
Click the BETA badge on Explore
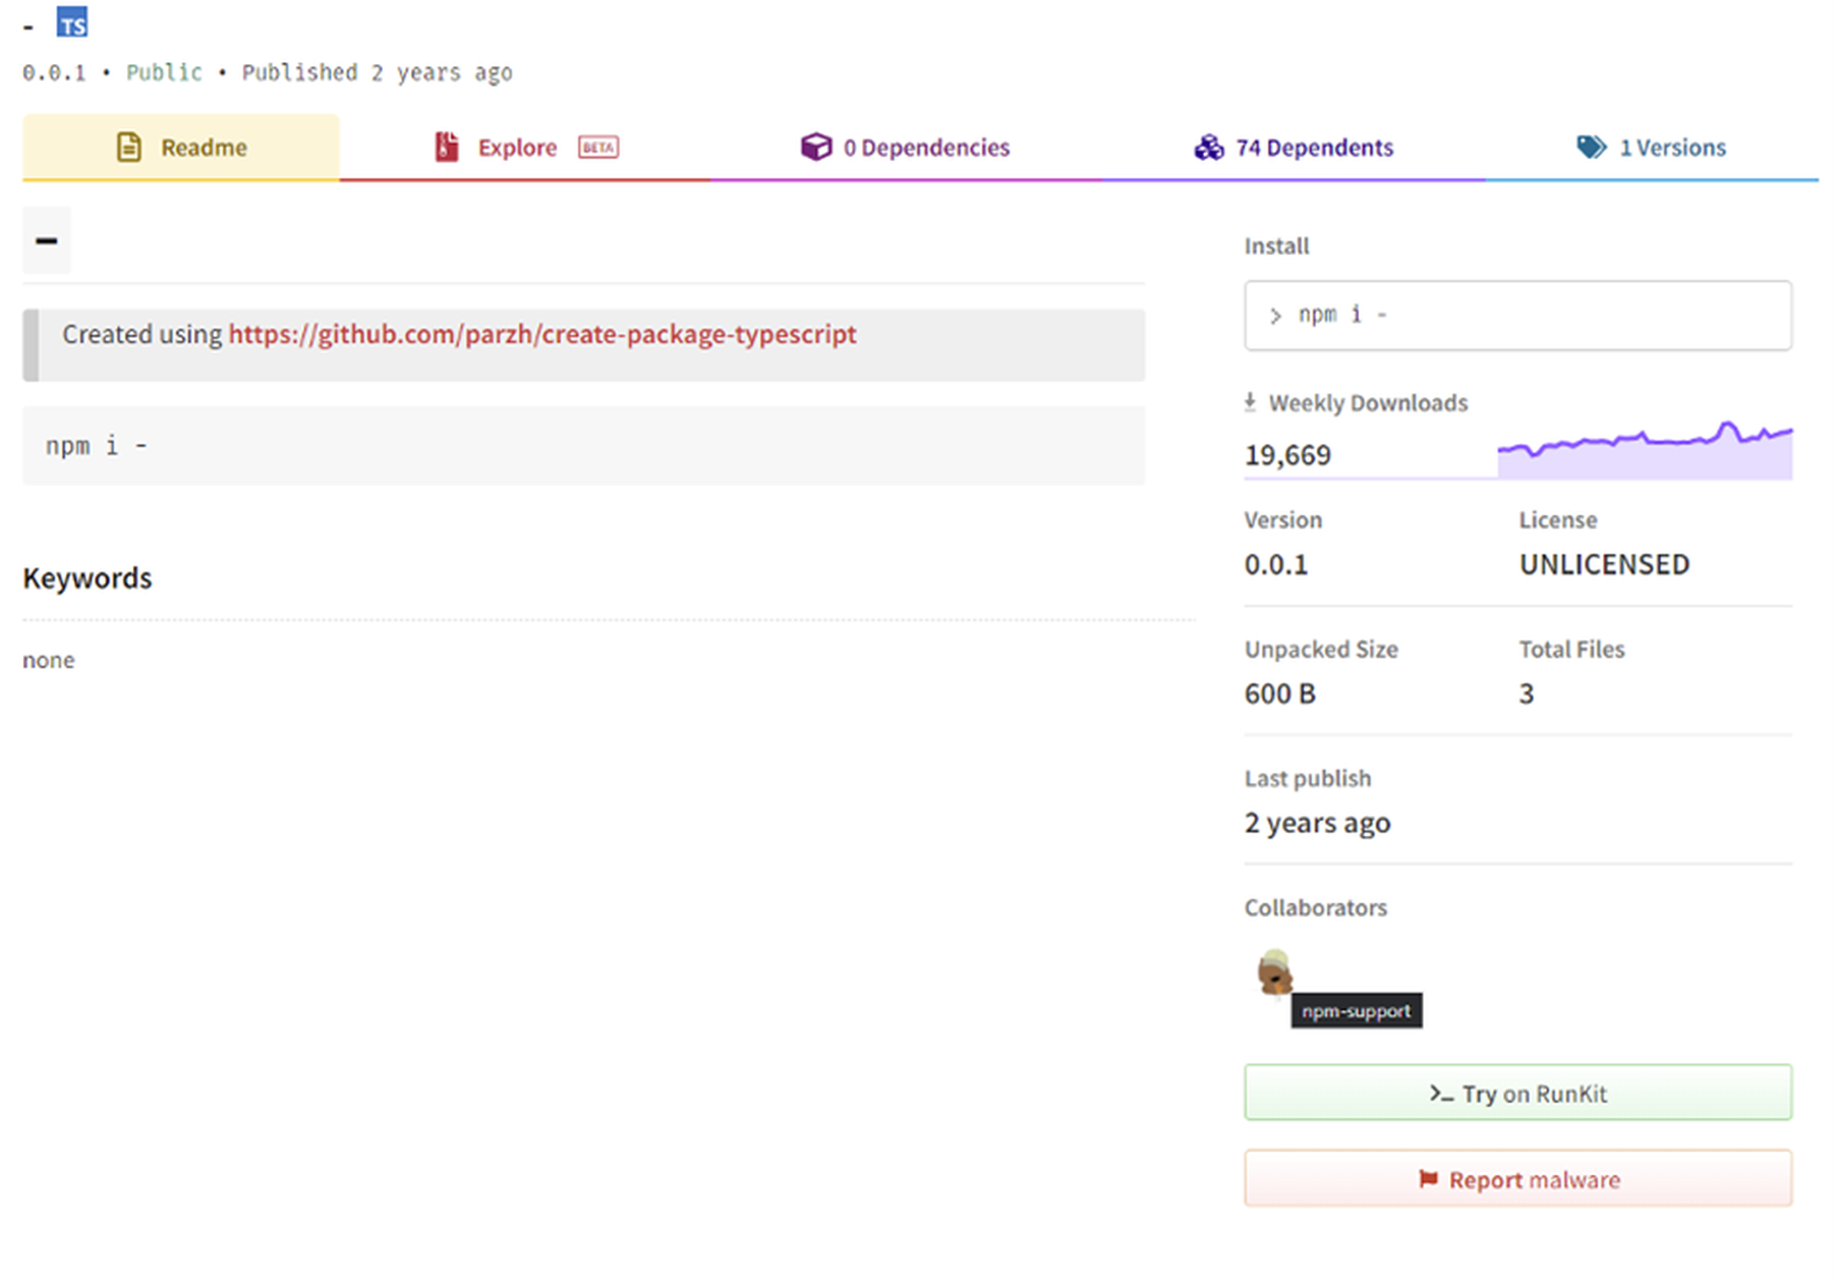click(598, 147)
